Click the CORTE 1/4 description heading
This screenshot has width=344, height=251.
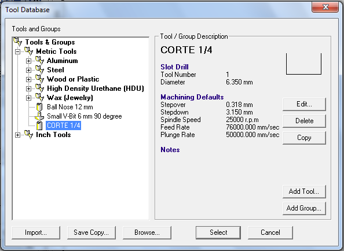(x=186, y=50)
